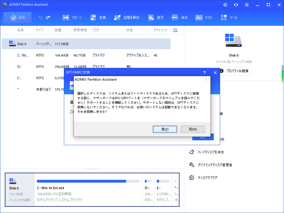The image size is (284, 213).
Task: Select the Disk 0 row in list
Action: (86, 44)
